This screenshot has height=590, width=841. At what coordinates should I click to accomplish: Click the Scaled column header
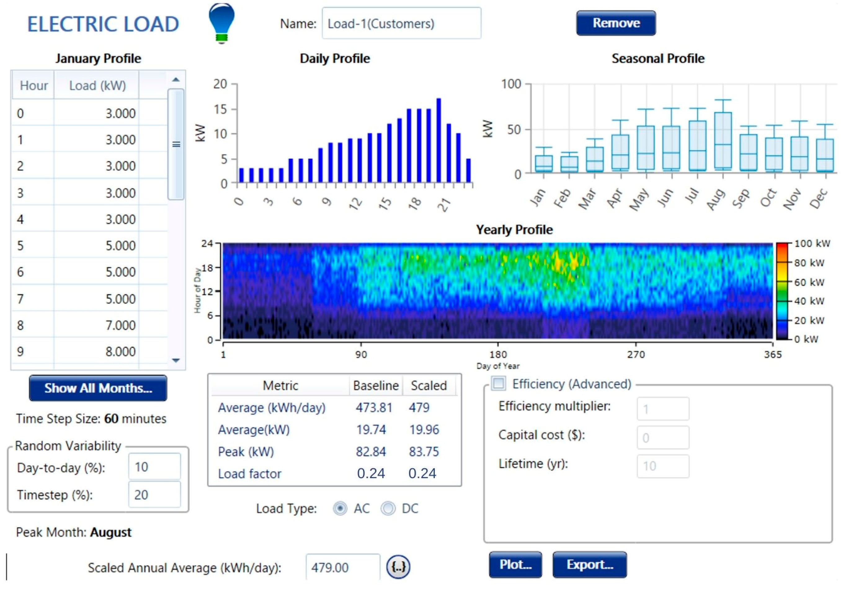click(429, 385)
